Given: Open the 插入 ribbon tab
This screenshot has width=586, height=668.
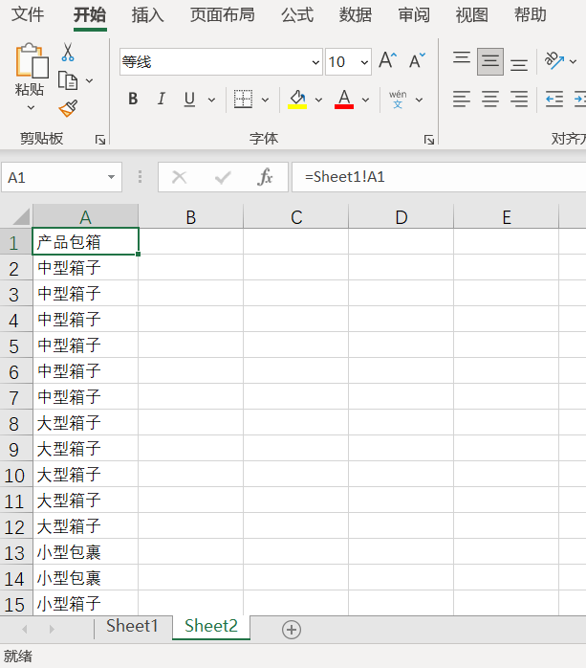Looking at the screenshot, I should point(147,15).
